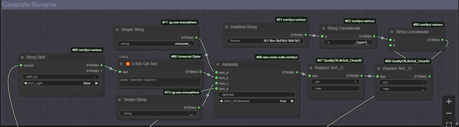Screen dimensions: 459x127
Task: Click the fit view button
Action: point(448,124)
